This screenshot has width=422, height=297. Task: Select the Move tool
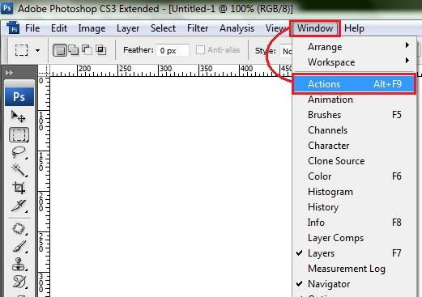coord(19,117)
